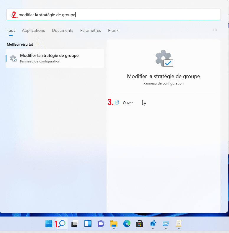Viewport: 229px width, 233px height.
Task: Open the taskbar Search icon
Action: pos(62,224)
